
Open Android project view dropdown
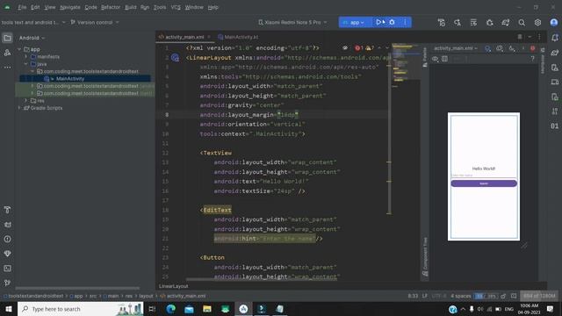(32, 38)
